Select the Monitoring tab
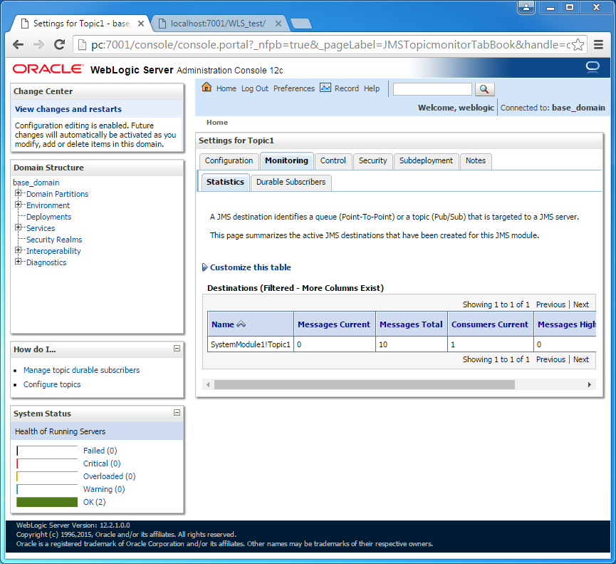Screen dimensions: 616x564 pos(287,161)
